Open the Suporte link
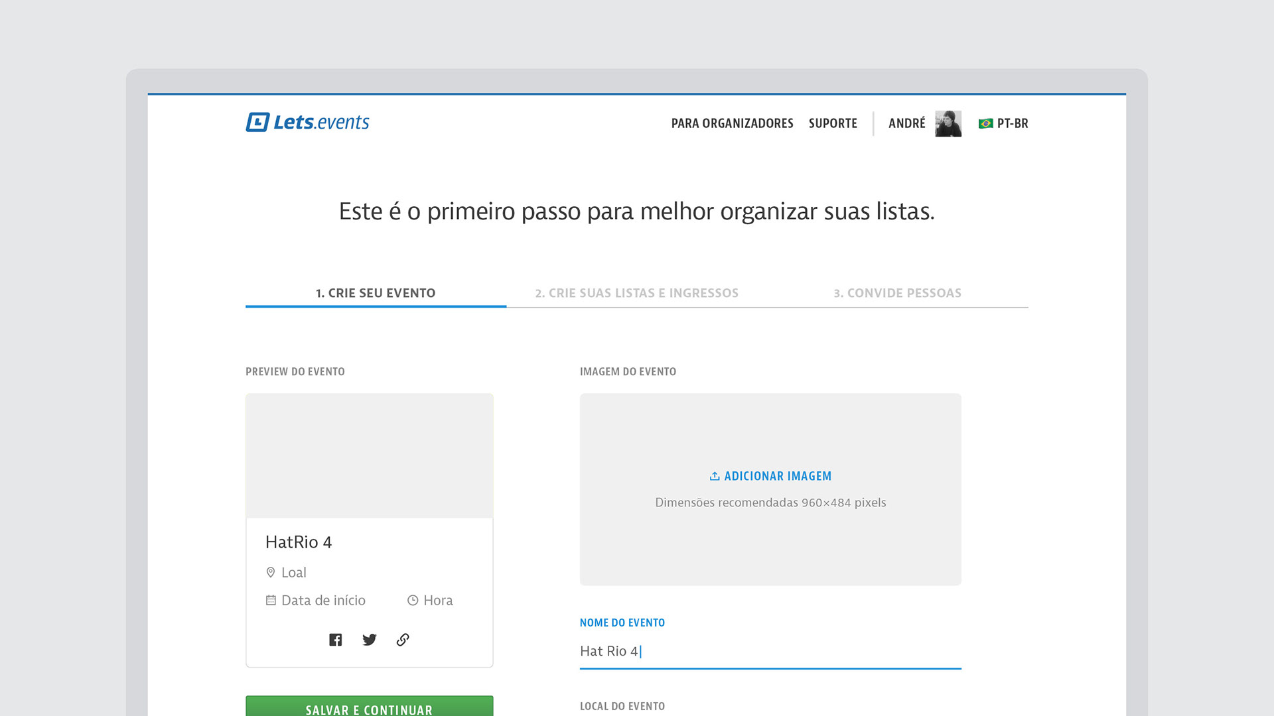Image resolution: width=1274 pixels, height=716 pixels. (x=833, y=123)
